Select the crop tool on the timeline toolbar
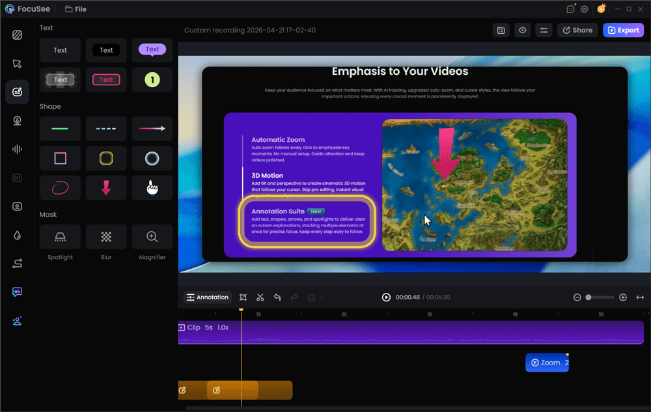Screen dimensions: 651x412 pyautogui.click(x=243, y=297)
